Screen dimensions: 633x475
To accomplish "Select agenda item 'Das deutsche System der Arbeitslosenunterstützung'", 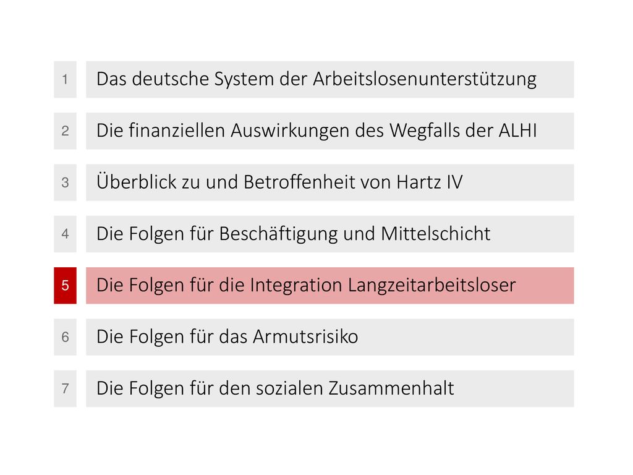I will point(330,79).
